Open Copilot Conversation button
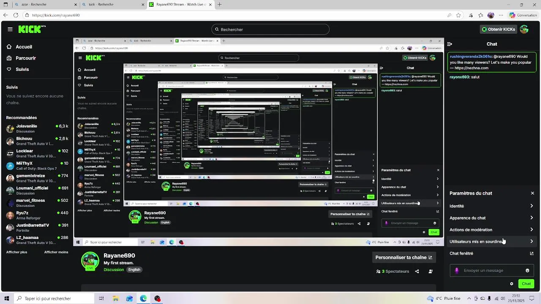 (523, 15)
